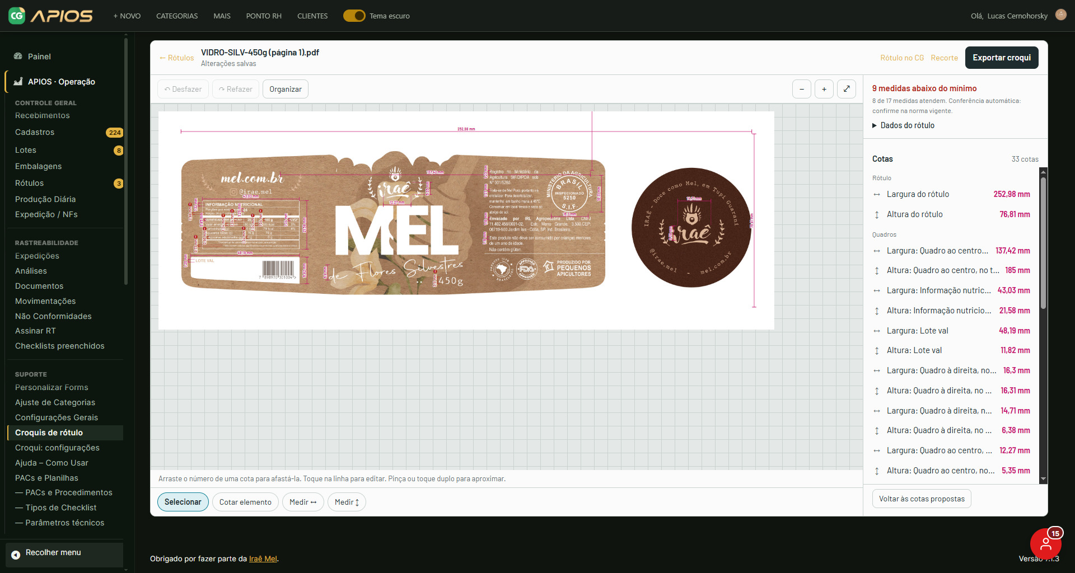
Task: Click the round brown lid label artwork
Action: click(x=691, y=228)
